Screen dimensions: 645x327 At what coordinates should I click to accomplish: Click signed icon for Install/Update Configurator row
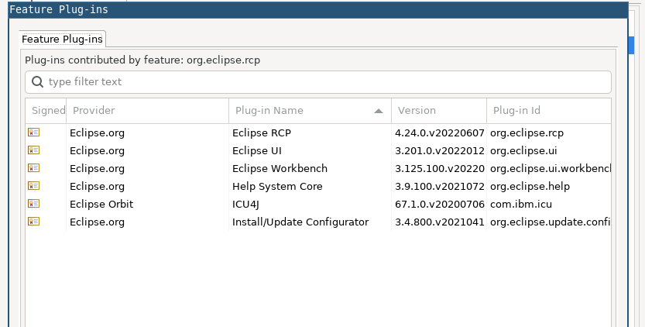coord(33,222)
